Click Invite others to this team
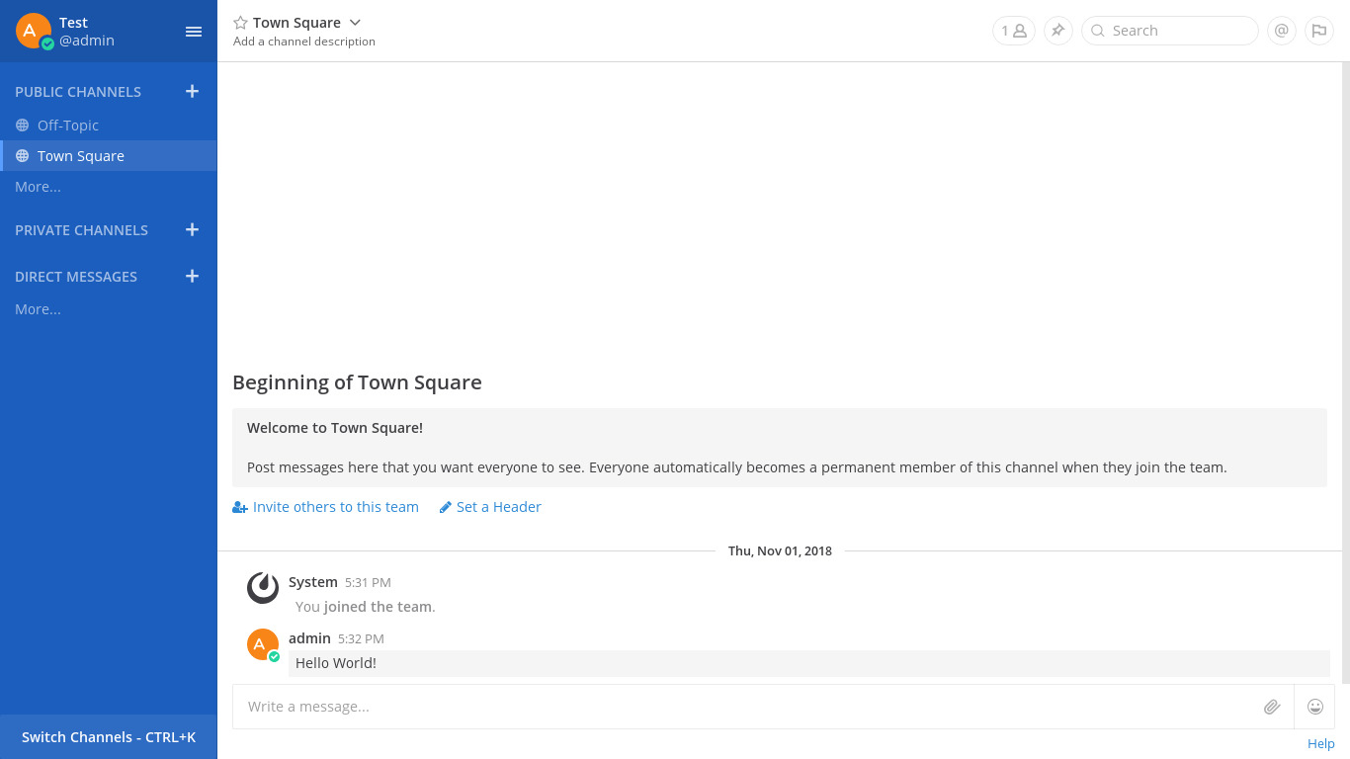The width and height of the screenshot is (1350, 759). coord(335,507)
